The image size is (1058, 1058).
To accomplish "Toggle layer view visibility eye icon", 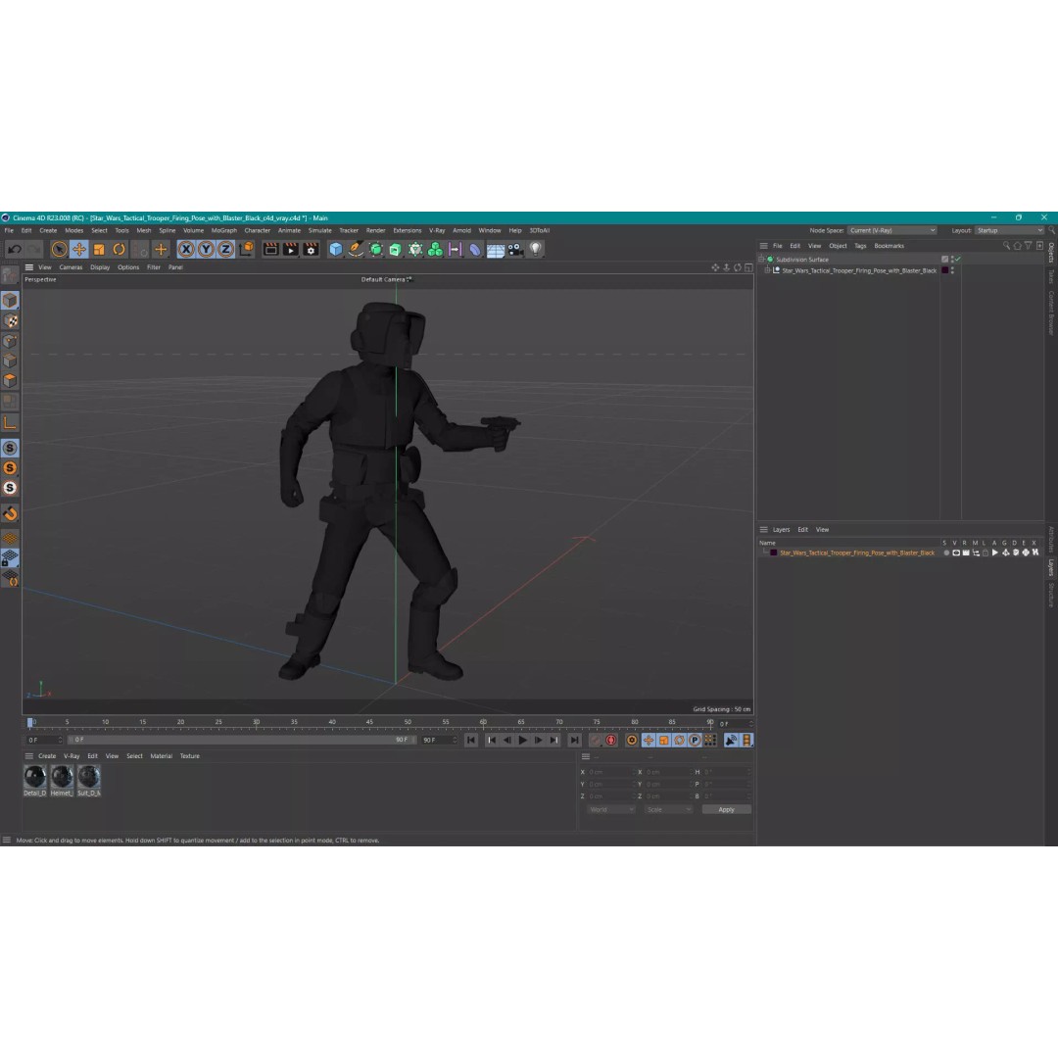I will [956, 553].
